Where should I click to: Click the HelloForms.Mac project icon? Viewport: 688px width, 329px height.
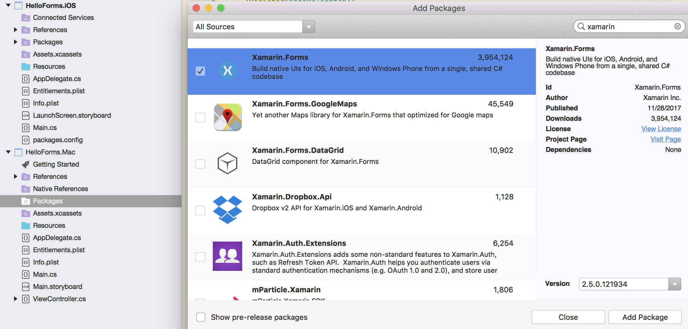18,152
